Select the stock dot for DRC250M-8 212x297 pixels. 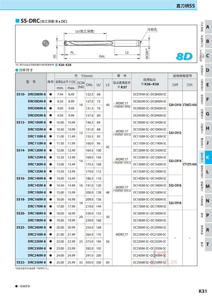[x=51, y=262]
